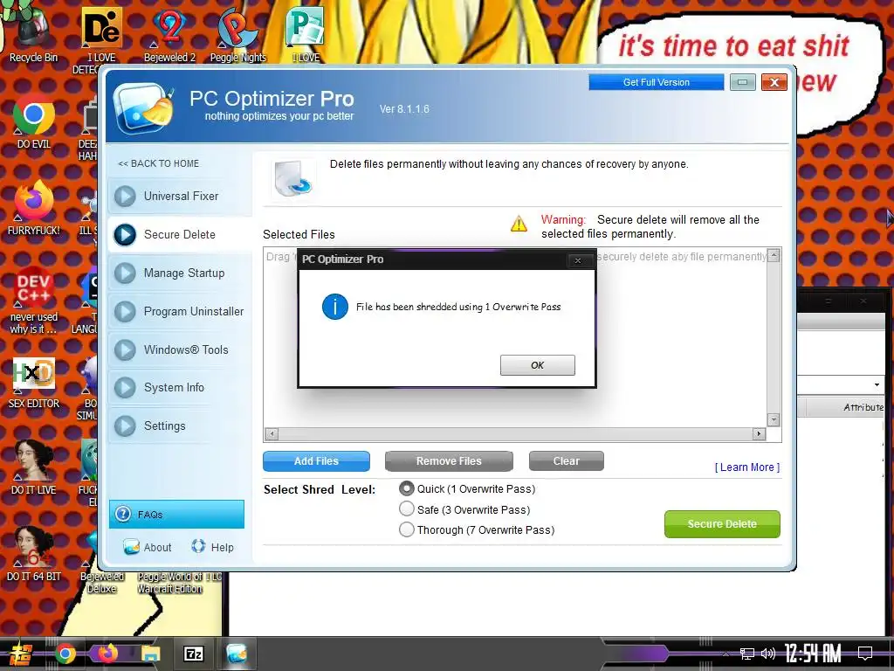Click the Universal Fixer arrow icon
The width and height of the screenshot is (894, 671).
coord(125,197)
